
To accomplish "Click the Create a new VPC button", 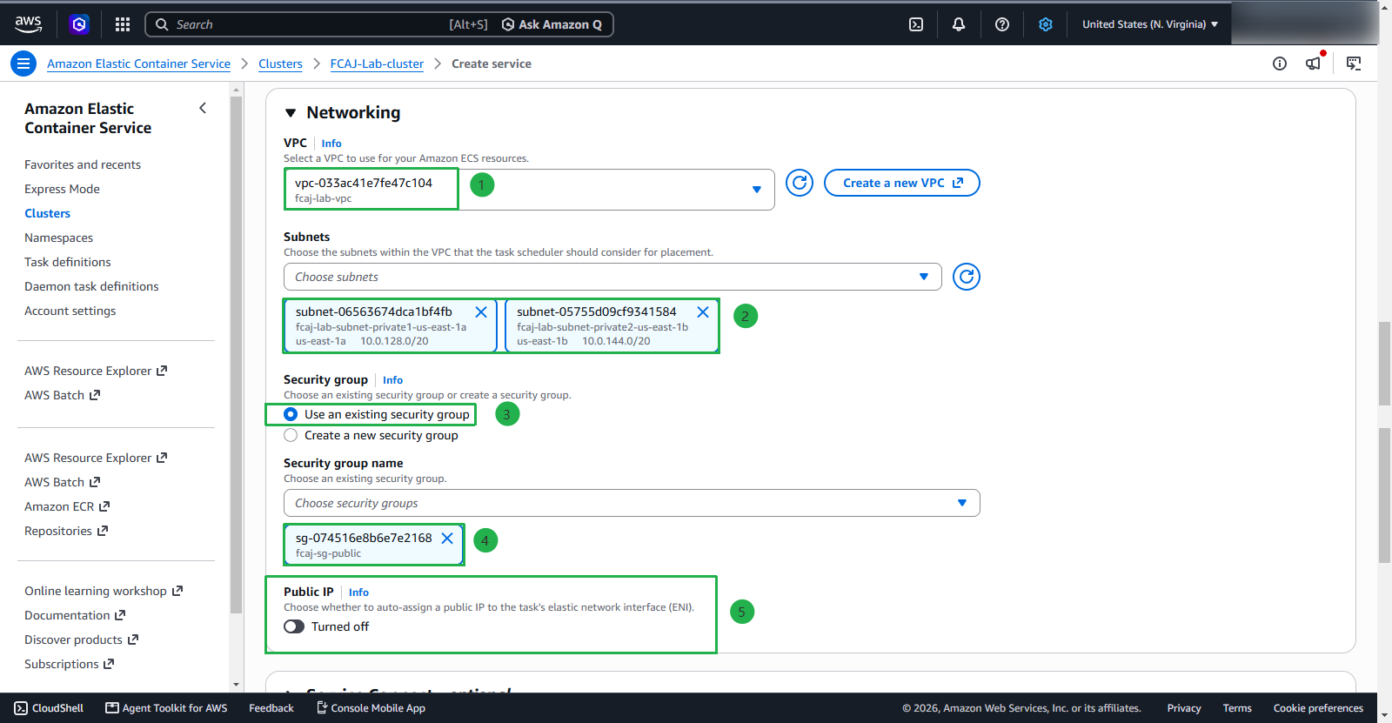I will point(902,183).
